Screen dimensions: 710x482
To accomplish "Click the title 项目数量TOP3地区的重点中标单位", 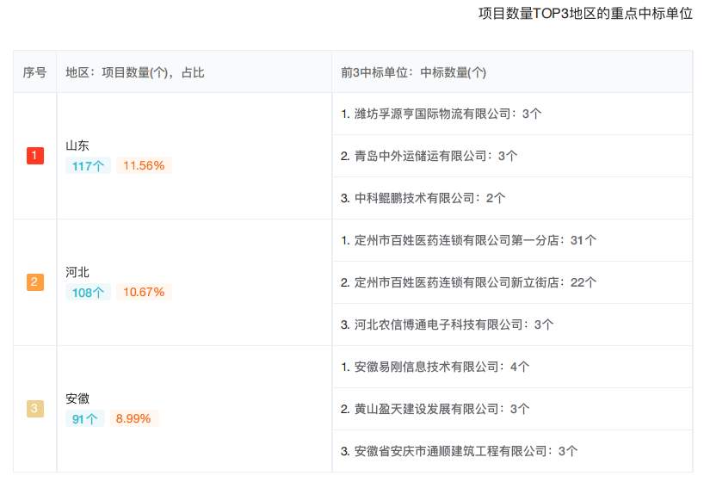I will coord(585,13).
